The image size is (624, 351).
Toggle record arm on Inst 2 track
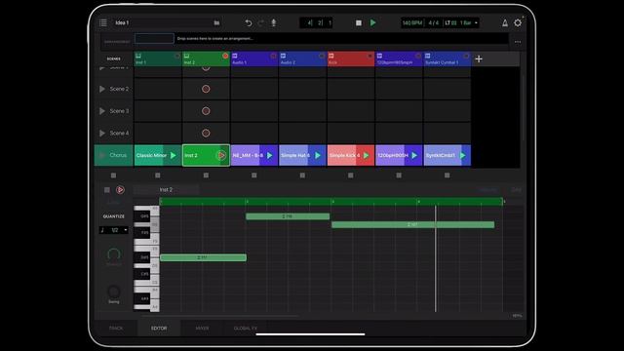coord(225,56)
